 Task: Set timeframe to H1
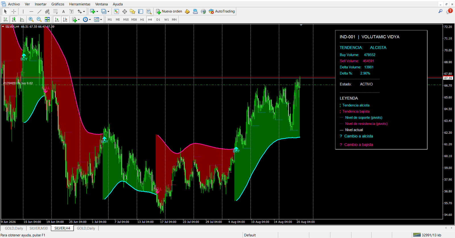(x=142, y=20)
